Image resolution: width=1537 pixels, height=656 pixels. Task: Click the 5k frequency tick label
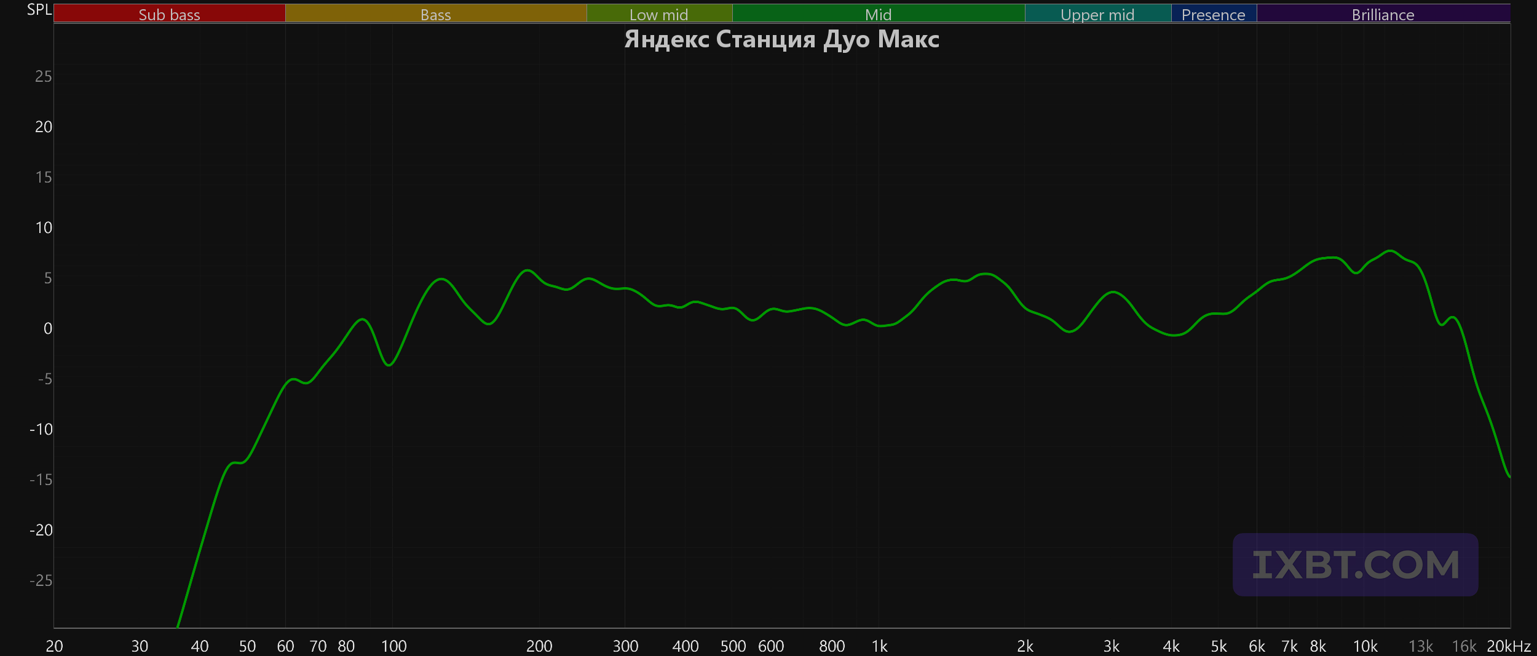(1219, 646)
